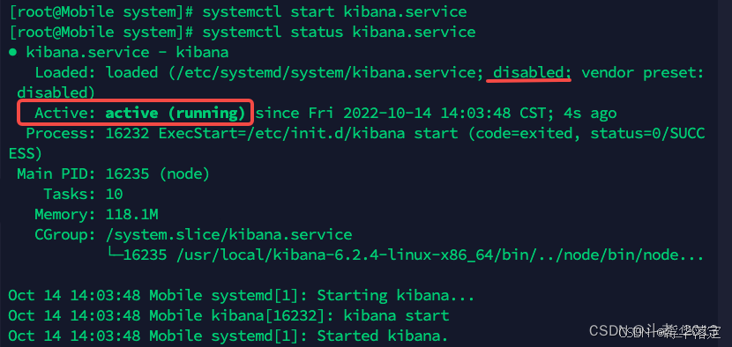Click the systemctl start kibana.service command
Image resolution: width=732 pixels, height=347 pixels.
click(334, 11)
